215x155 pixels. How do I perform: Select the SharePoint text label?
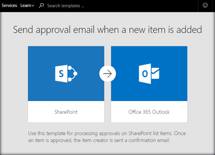click(66, 112)
